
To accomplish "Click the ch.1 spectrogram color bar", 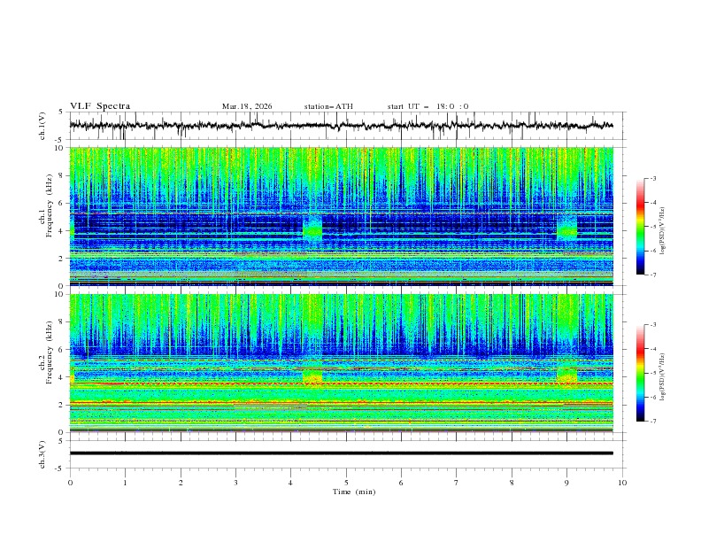I will [x=640, y=227].
